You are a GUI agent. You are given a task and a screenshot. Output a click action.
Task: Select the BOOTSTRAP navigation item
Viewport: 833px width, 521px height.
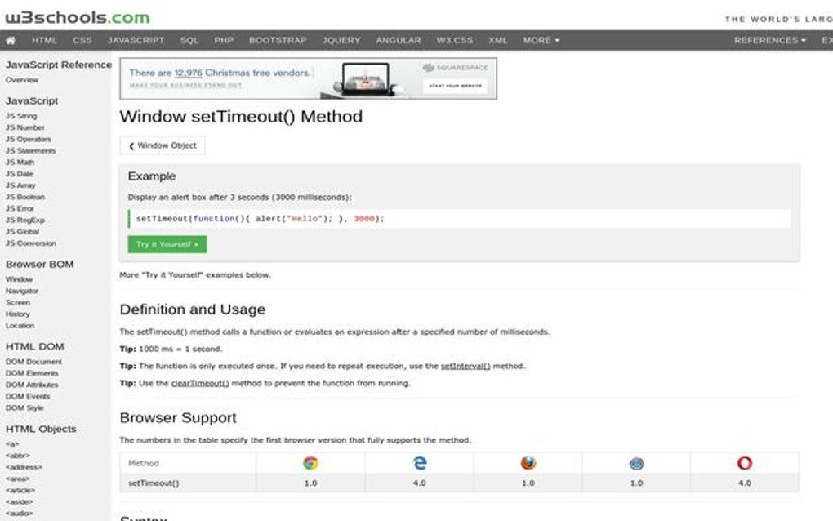[278, 39]
